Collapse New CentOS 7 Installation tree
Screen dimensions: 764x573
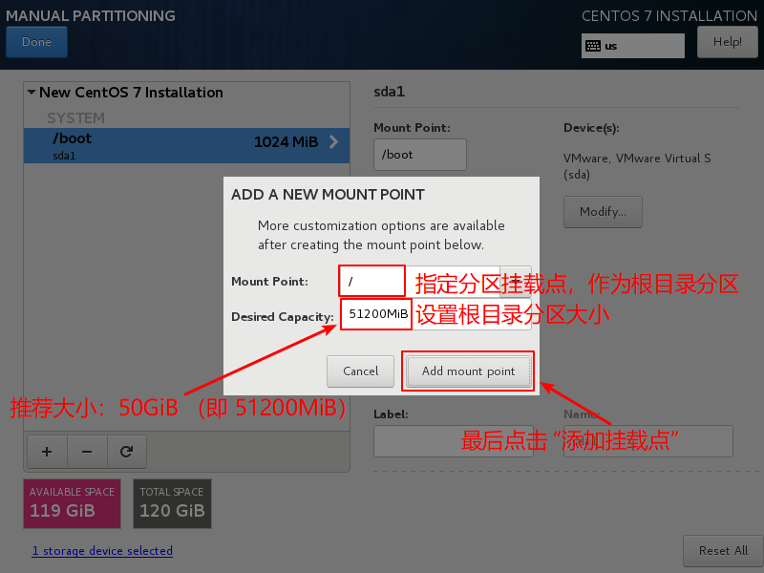click(32, 92)
